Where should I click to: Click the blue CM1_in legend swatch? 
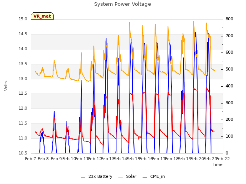(x=145, y=177)
